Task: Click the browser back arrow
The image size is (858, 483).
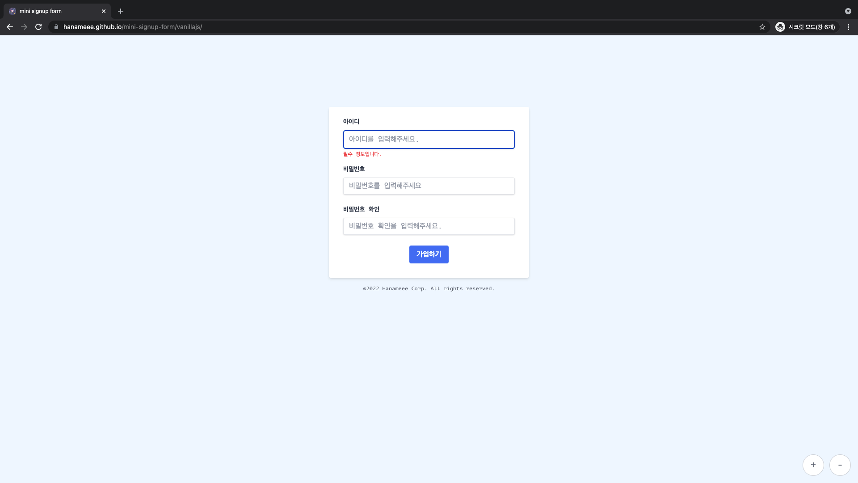Action: pyautogui.click(x=10, y=27)
